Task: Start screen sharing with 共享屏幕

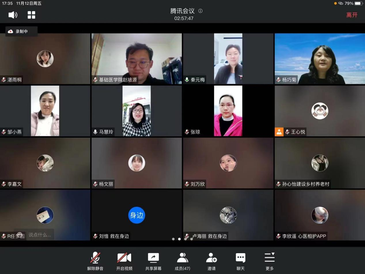Action: (153, 260)
